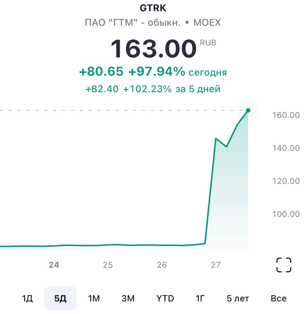Choose the 1Г time period

pos(200,298)
